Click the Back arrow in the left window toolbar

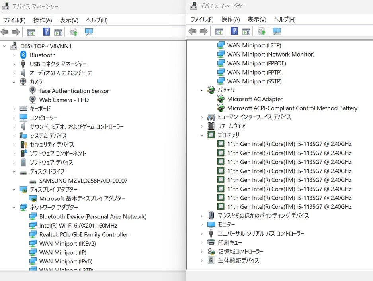point(5,32)
